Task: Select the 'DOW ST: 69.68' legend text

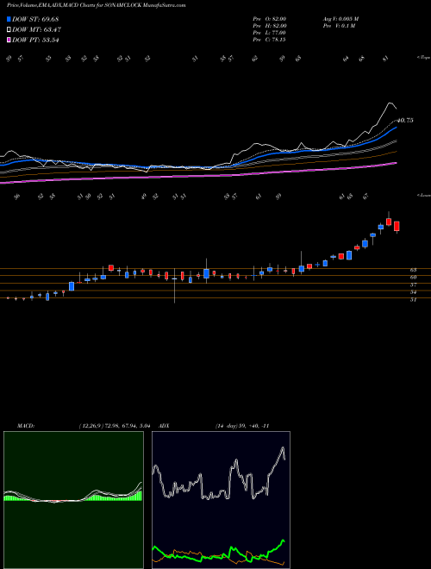Action: [x=35, y=19]
